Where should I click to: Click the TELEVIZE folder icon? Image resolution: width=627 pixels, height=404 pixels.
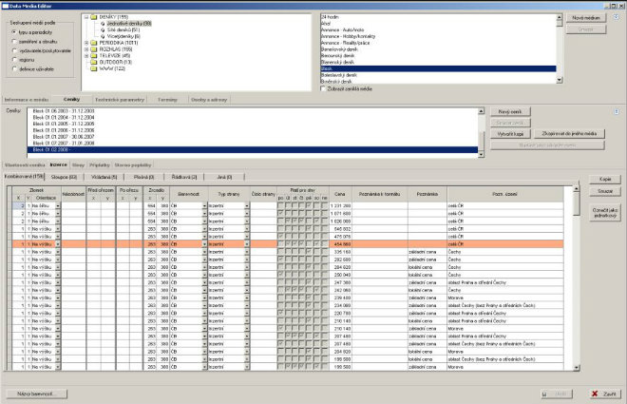tap(94, 55)
